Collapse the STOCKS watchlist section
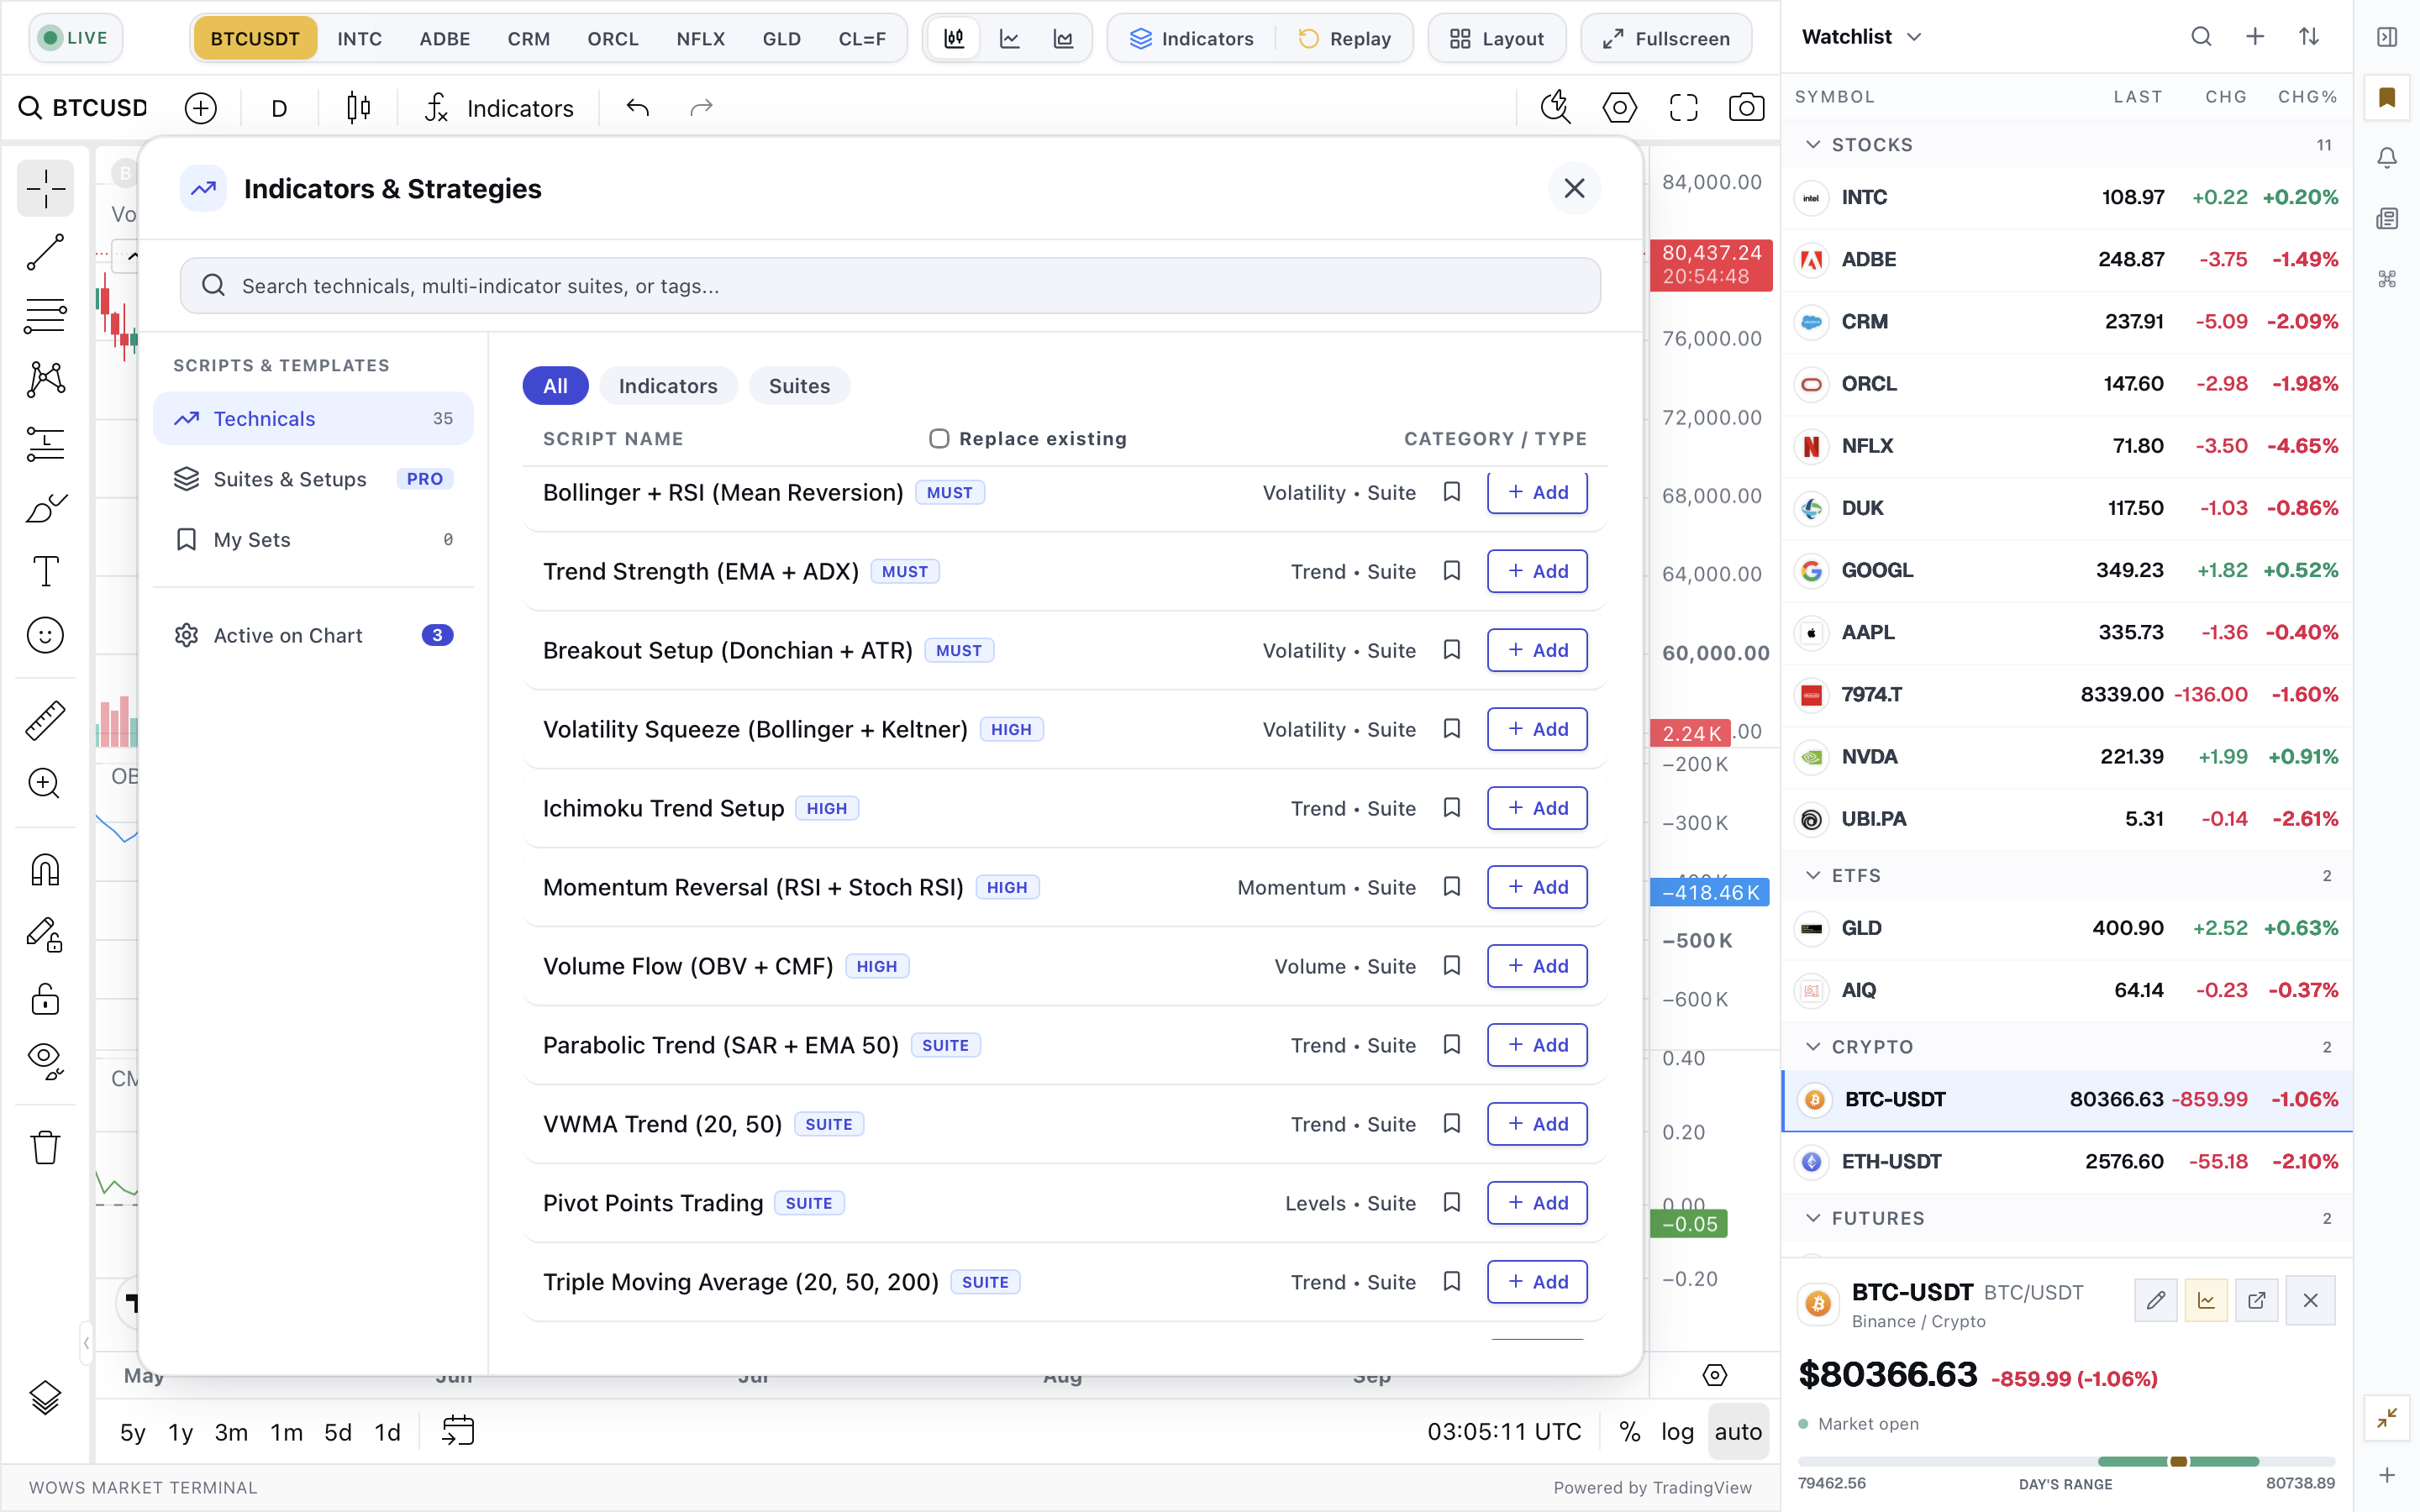This screenshot has width=2420, height=1512. (x=1813, y=145)
